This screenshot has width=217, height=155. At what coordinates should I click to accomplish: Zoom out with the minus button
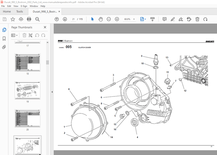tap(109, 19)
